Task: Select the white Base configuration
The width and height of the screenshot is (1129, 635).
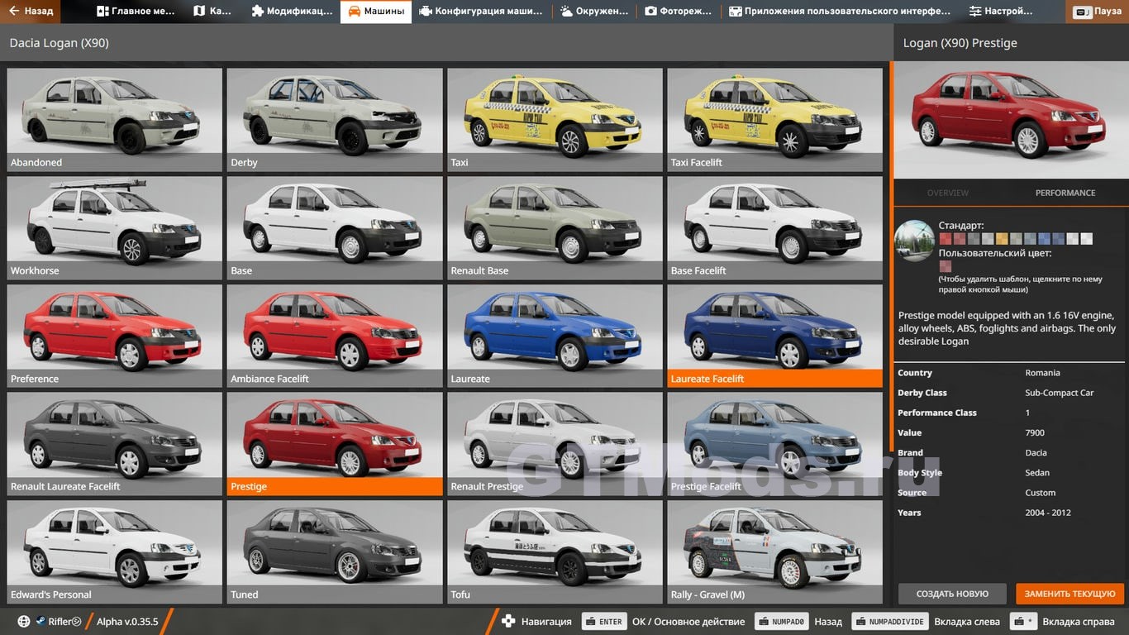Action: tap(335, 227)
